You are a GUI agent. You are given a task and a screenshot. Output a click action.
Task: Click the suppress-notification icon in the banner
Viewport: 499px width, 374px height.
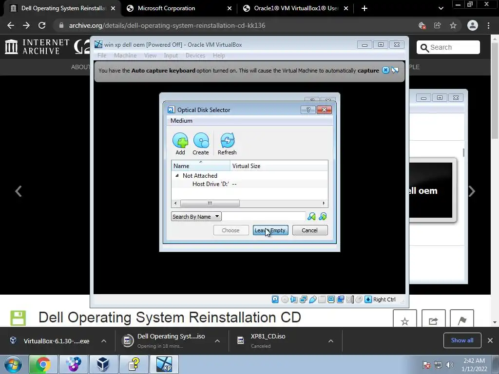click(395, 70)
